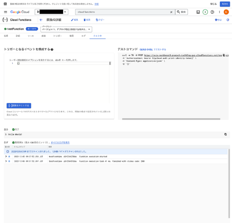The image size is (232, 223).
Task: Click the search button with magnifier
Action: click(181, 12)
